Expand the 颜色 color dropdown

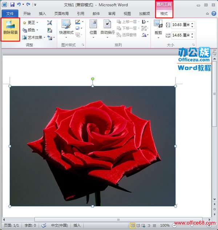tap(32, 30)
